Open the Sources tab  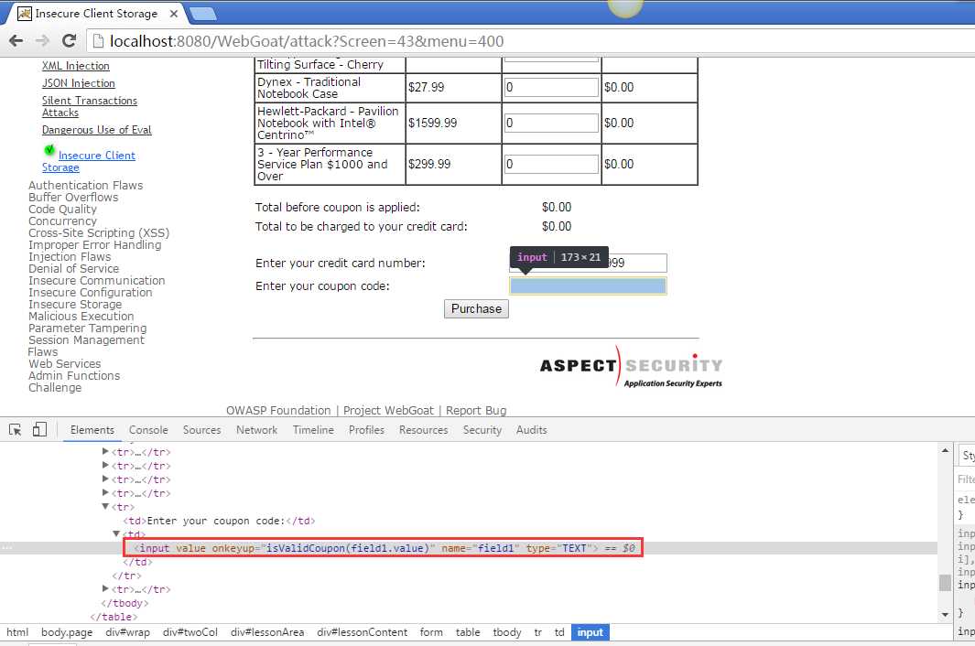(201, 430)
